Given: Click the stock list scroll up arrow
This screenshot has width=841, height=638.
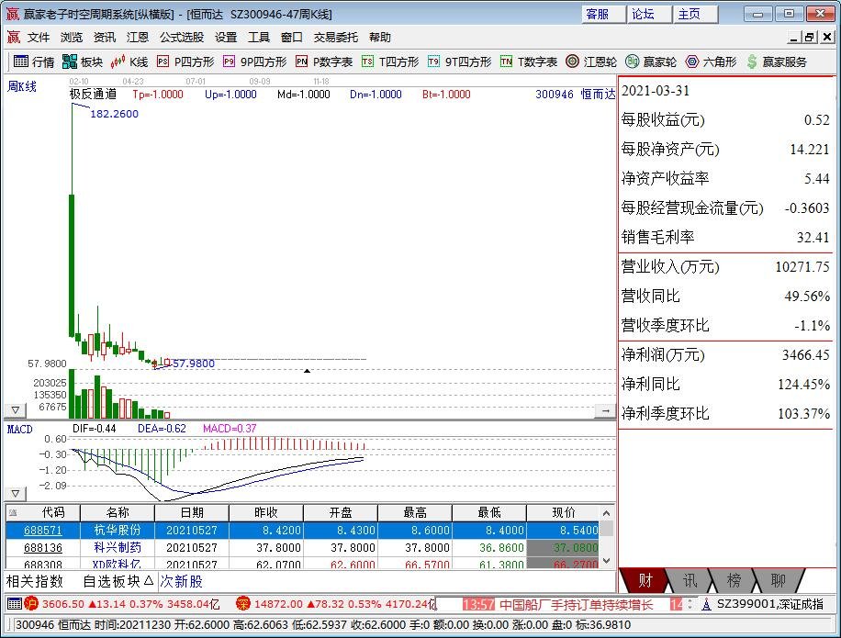Looking at the screenshot, I should tap(607, 513).
